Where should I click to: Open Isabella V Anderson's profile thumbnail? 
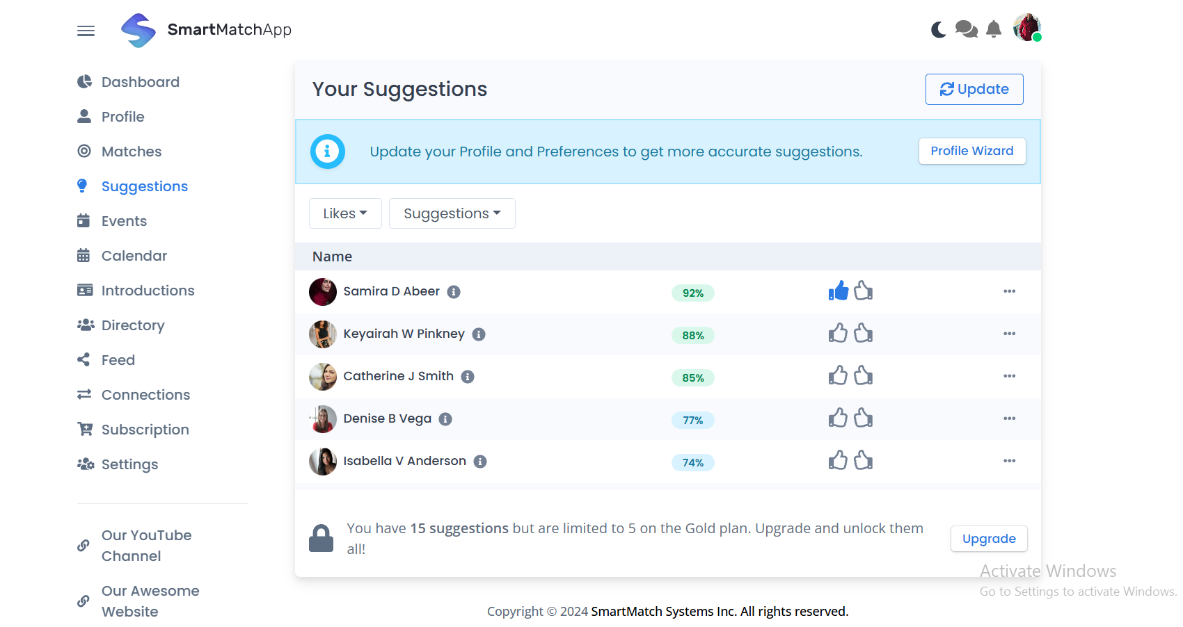click(322, 461)
